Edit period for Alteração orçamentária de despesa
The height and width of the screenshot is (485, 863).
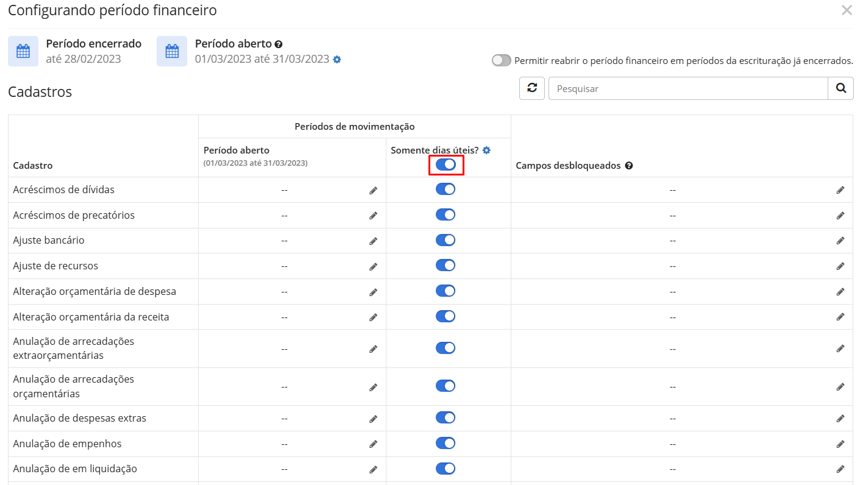click(x=373, y=292)
